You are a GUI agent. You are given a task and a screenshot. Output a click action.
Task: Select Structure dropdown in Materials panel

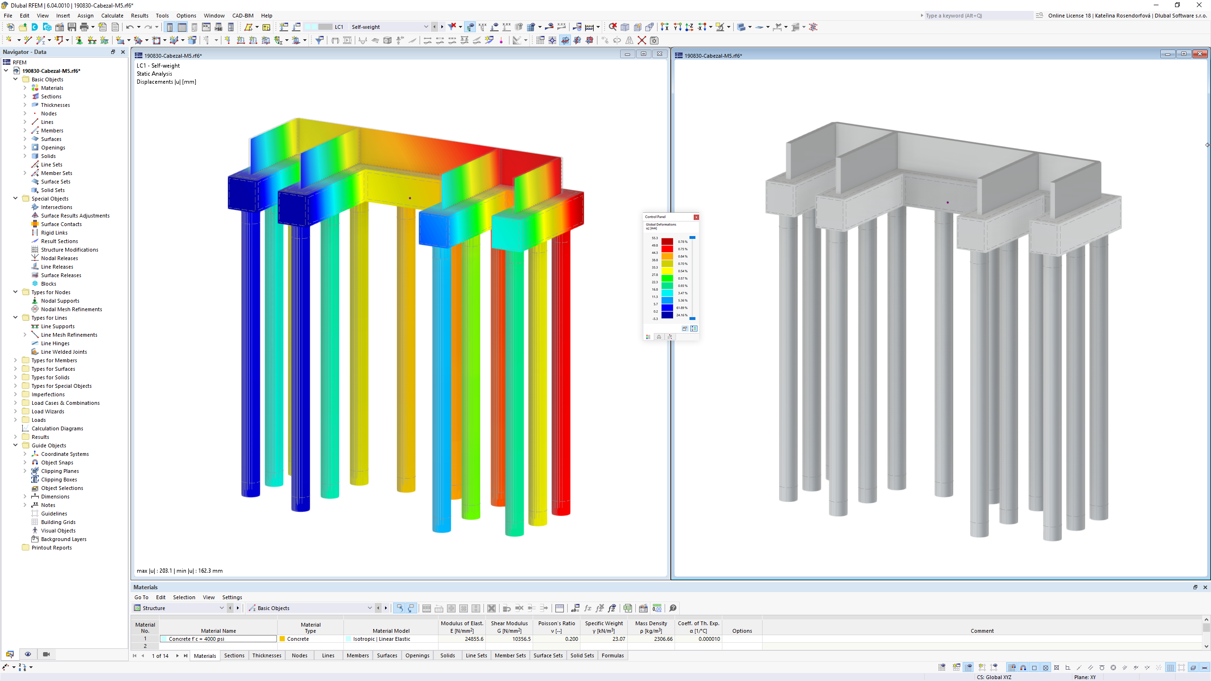point(179,608)
